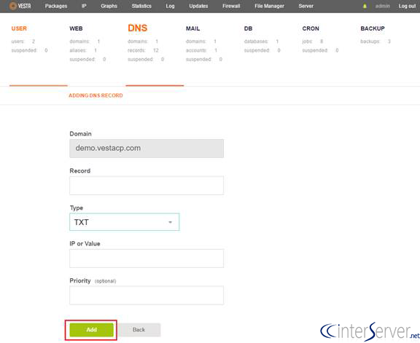Image resolution: width=420 pixels, height=343 pixels.
Task: Click the 'jobs: 8' text under CRON
Action: 313,42
